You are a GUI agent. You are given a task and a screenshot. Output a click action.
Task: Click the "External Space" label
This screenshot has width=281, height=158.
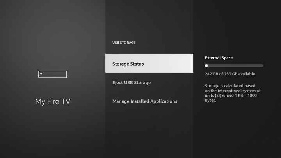[x=219, y=58]
